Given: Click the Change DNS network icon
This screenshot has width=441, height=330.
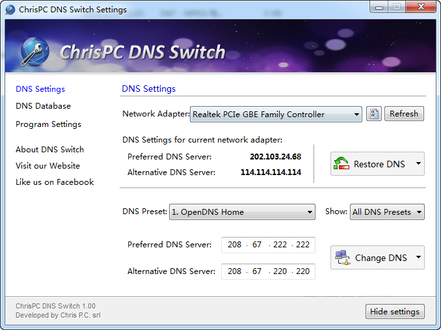Looking at the screenshot, I should click(341, 258).
